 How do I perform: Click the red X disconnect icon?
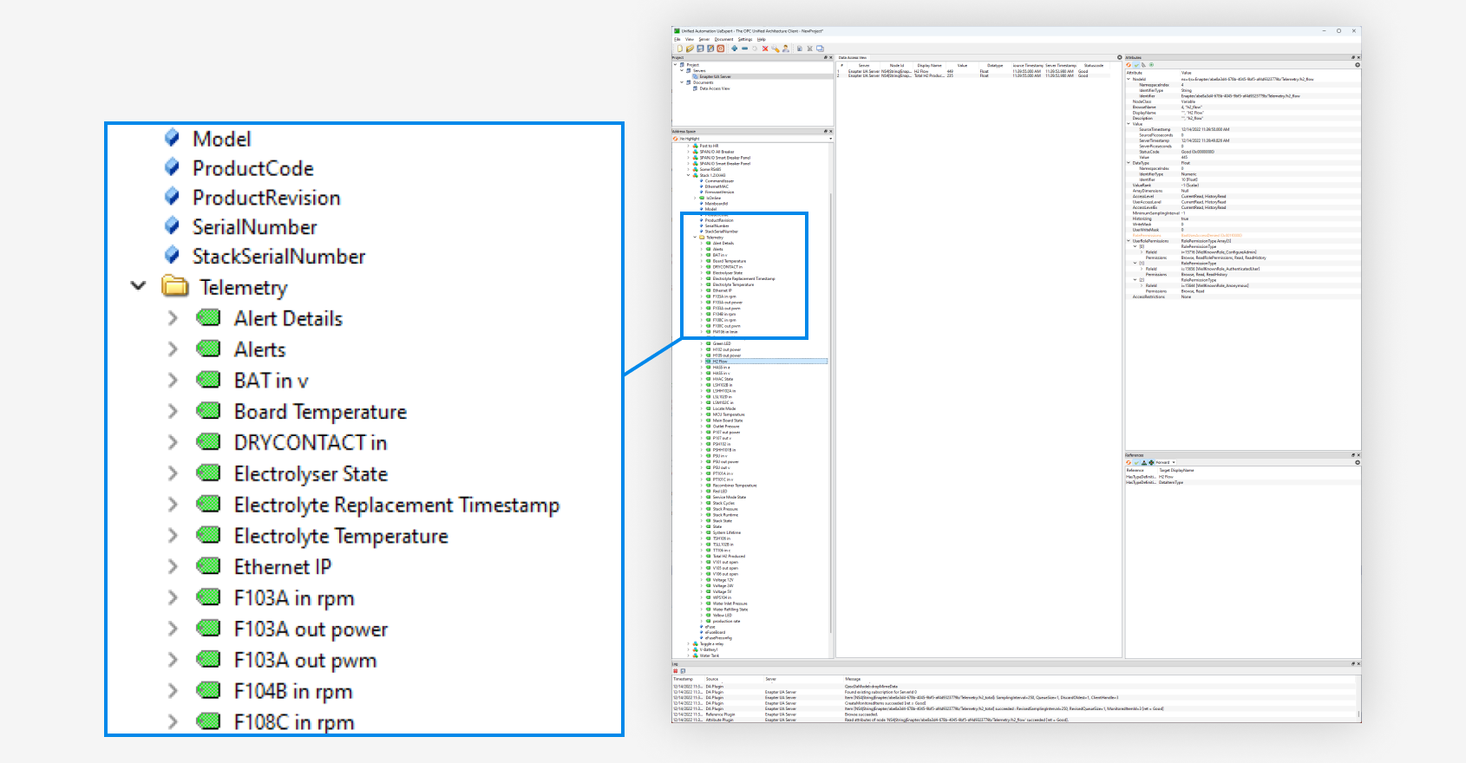[765, 49]
